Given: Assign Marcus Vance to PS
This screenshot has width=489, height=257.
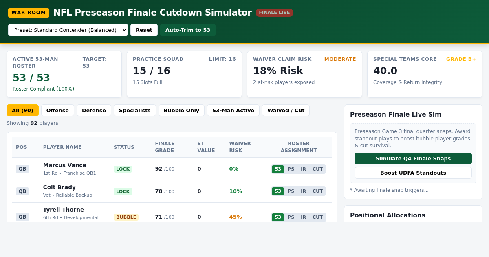Looking at the screenshot, I should click(x=291, y=169).
